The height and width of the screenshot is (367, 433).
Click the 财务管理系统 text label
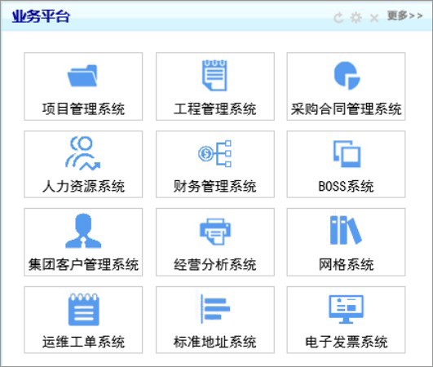[214, 186]
